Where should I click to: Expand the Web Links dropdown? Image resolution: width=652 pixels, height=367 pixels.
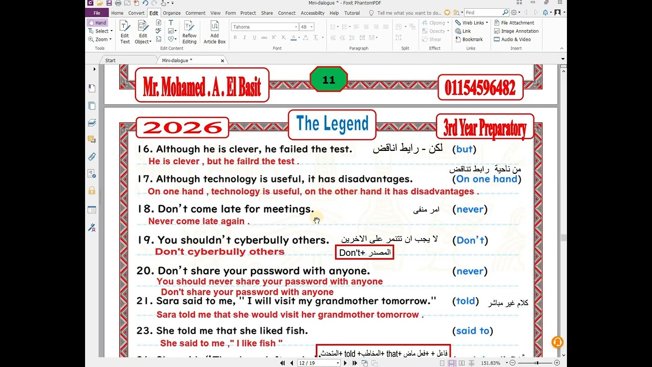click(487, 23)
